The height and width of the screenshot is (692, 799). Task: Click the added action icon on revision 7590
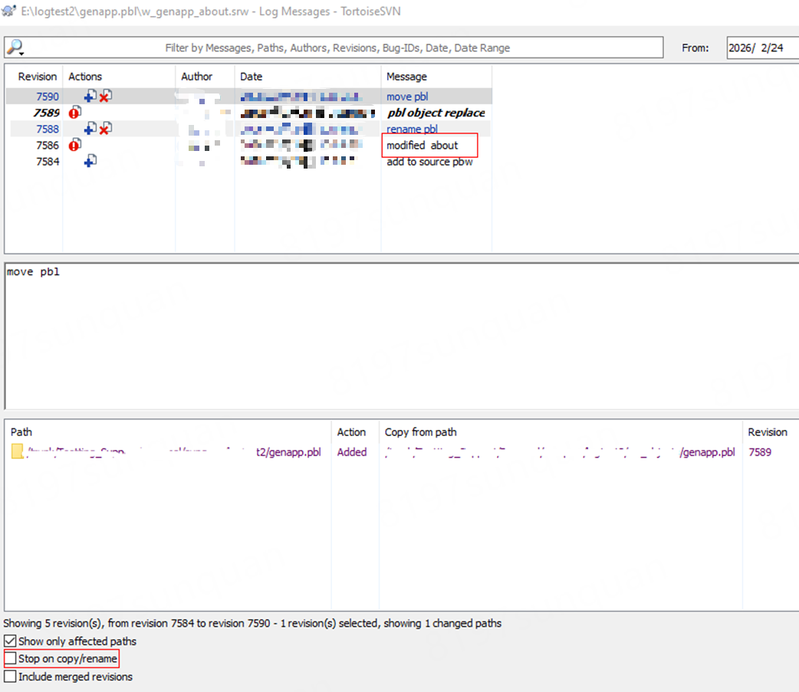click(90, 96)
